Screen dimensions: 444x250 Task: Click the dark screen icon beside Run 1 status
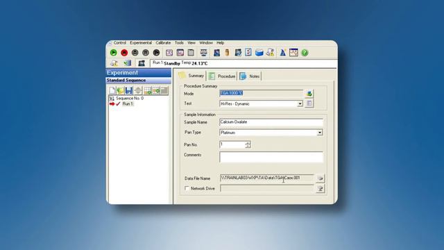click(x=142, y=63)
